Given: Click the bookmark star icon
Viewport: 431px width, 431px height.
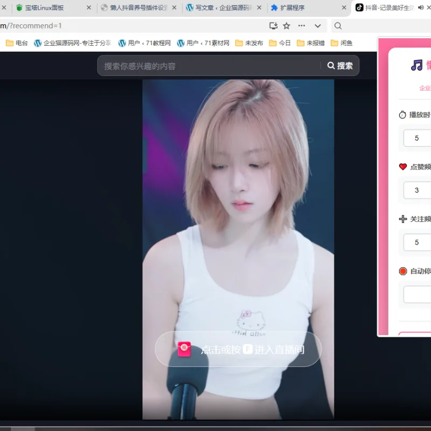Looking at the screenshot, I should 287,26.
